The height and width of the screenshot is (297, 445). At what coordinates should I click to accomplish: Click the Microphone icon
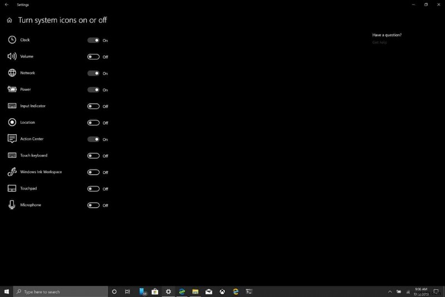tap(12, 205)
